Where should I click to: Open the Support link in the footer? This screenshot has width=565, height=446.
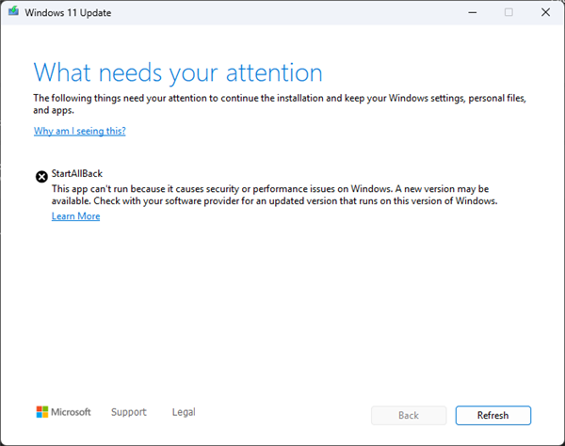click(128, 412)
